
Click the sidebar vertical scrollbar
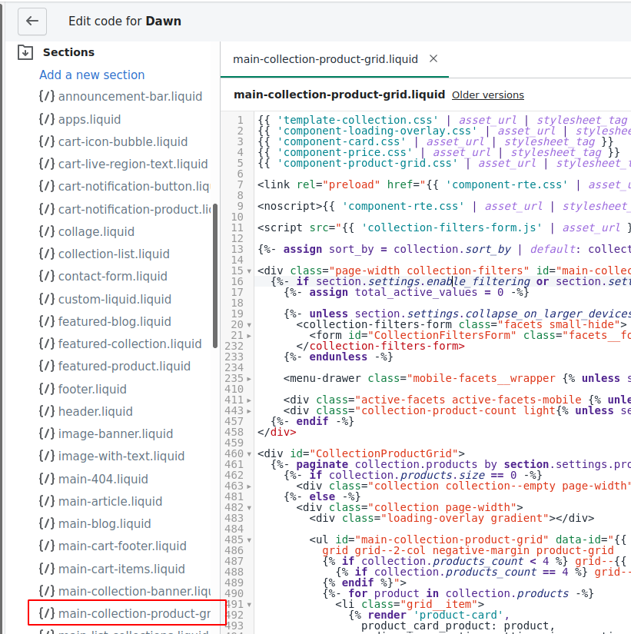click(215, 277)
